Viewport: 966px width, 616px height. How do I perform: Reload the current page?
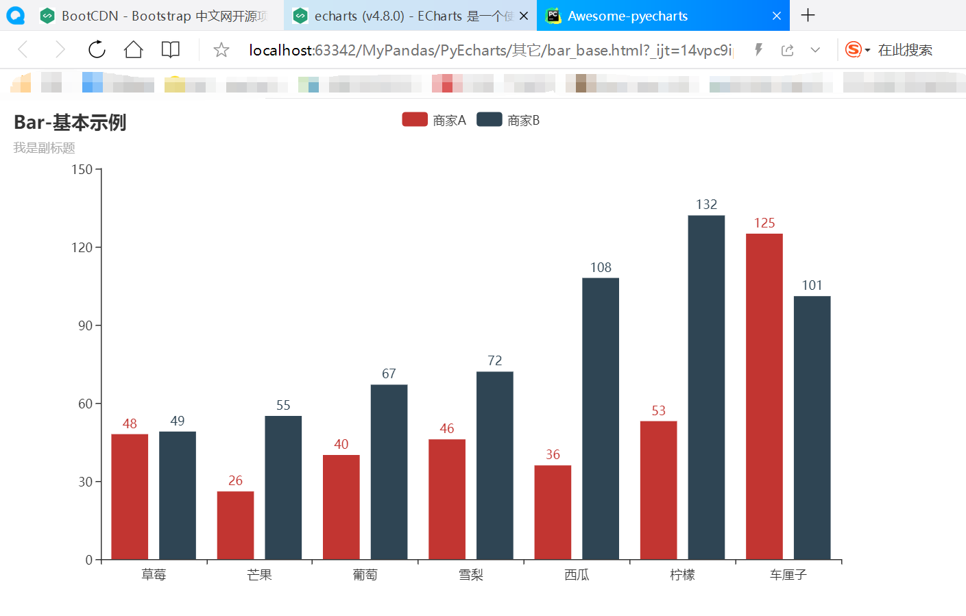(96, 49)
